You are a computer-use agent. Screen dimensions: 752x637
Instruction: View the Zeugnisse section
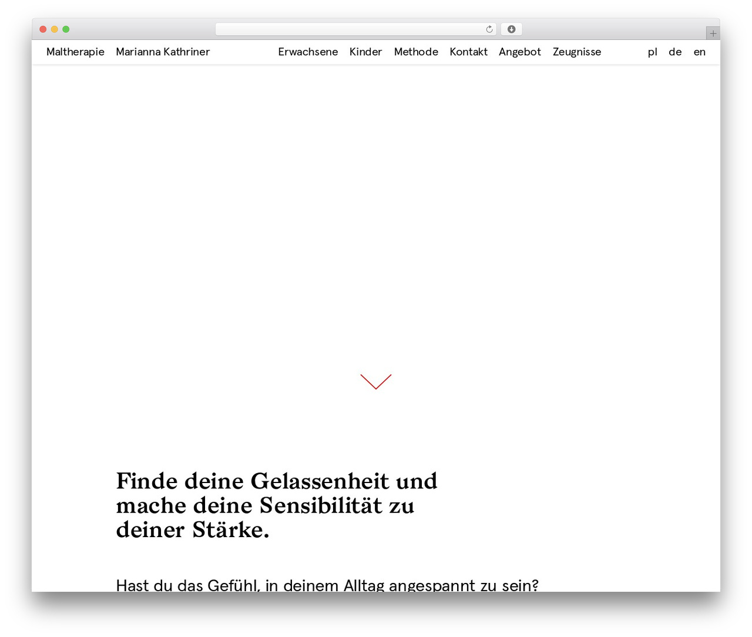[x=577, y=52]
